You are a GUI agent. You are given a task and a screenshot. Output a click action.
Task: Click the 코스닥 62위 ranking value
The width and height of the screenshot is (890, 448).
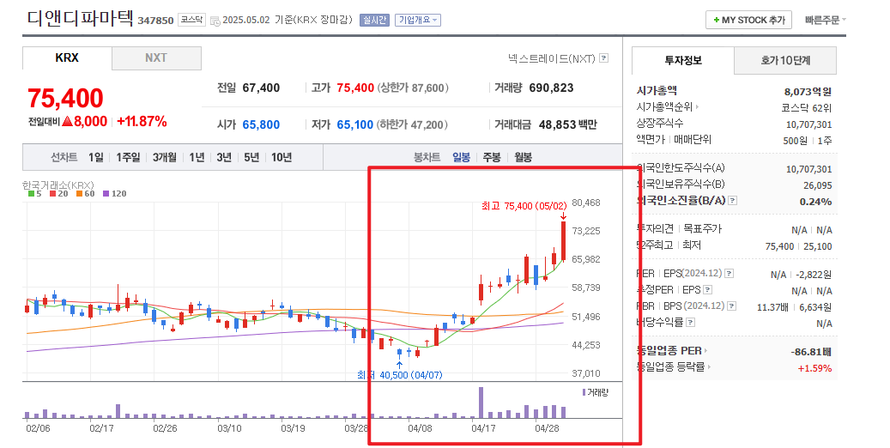tap(807, 108)
